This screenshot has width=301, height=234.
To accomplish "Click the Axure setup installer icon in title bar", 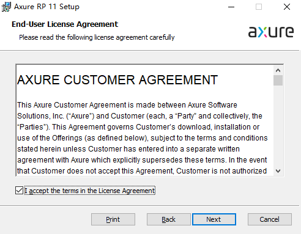I will pyautogui.click(x=6, y=7).
